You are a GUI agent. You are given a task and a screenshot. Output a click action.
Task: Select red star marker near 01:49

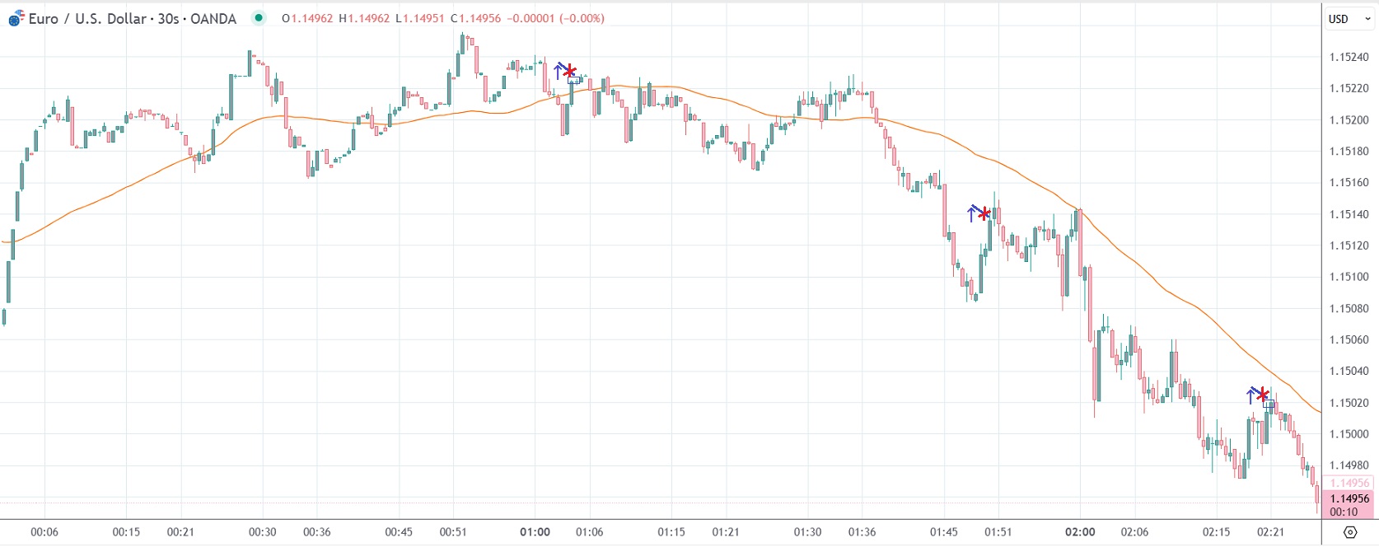984,214
